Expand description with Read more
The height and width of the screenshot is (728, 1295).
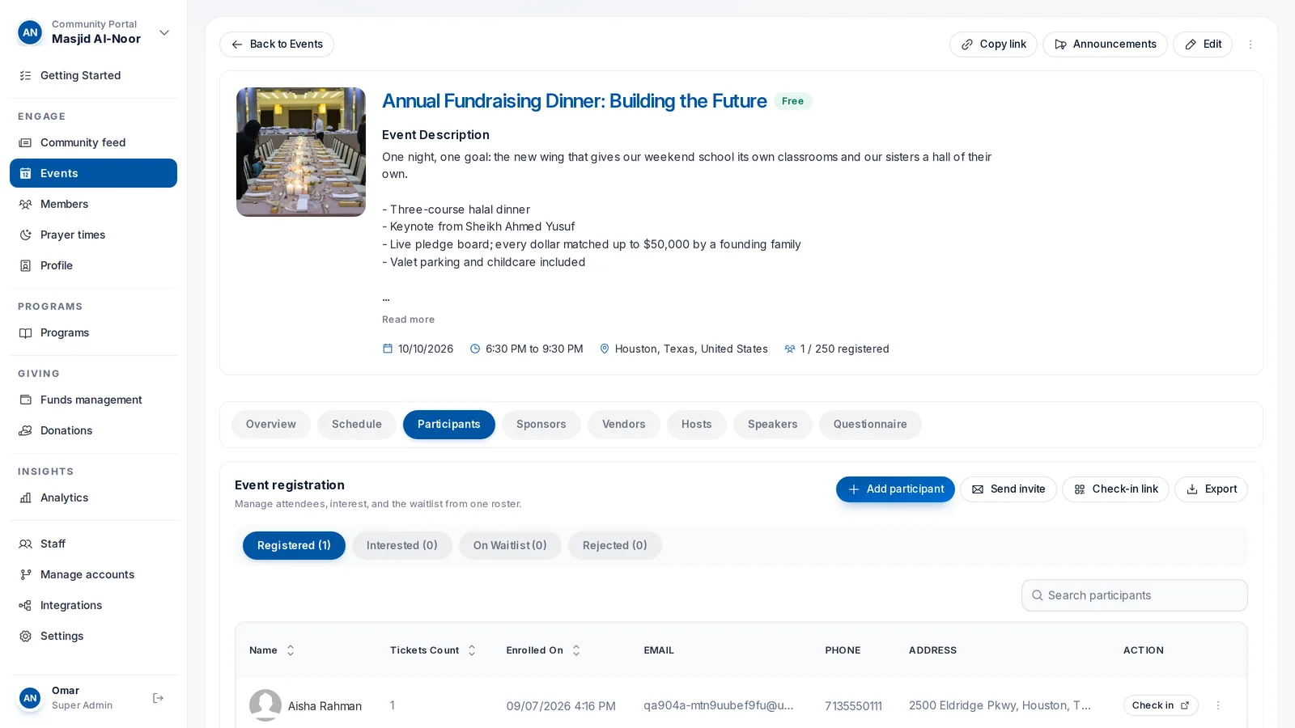pos(408,320)
